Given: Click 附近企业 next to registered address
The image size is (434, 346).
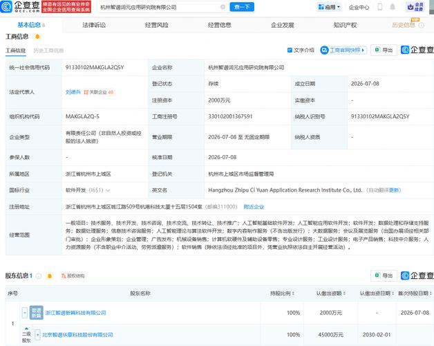Looking at the screenshot, I should (254, 207).
